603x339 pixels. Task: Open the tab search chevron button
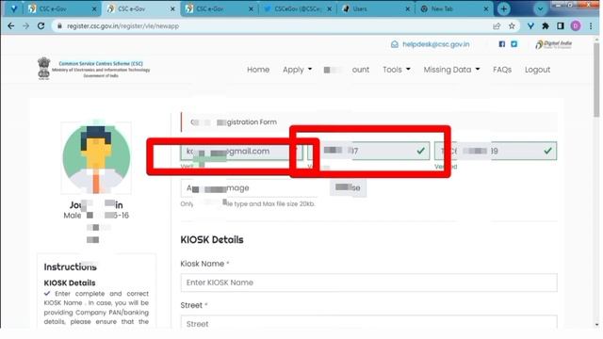click(x=540, y=8)
